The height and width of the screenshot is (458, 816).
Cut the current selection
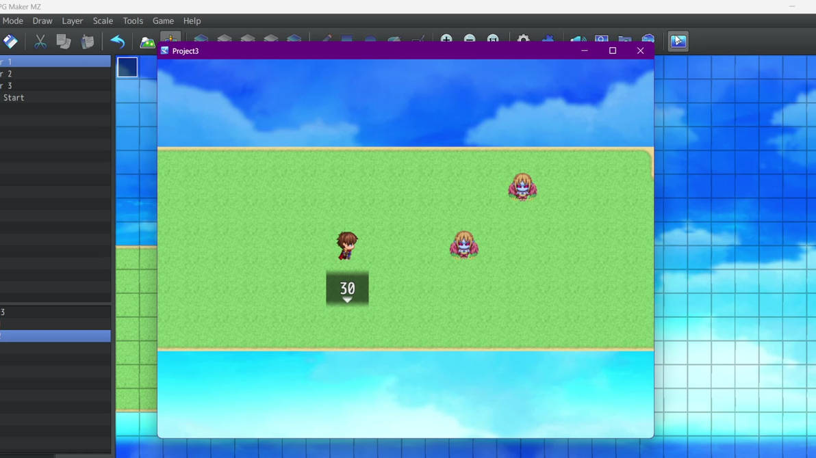40,41
